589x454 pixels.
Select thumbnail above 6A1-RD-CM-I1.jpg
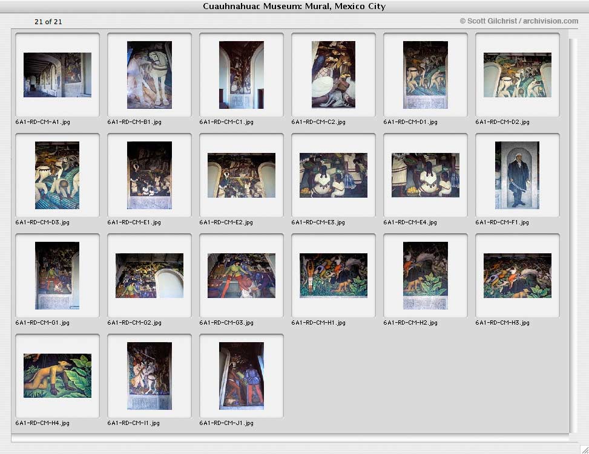click(150, 375)
